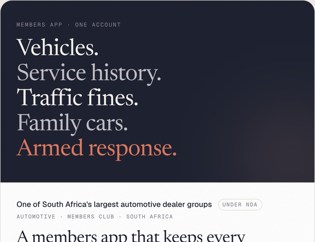Click the 'A members app that keeps every' heading

tap(131, 236)
